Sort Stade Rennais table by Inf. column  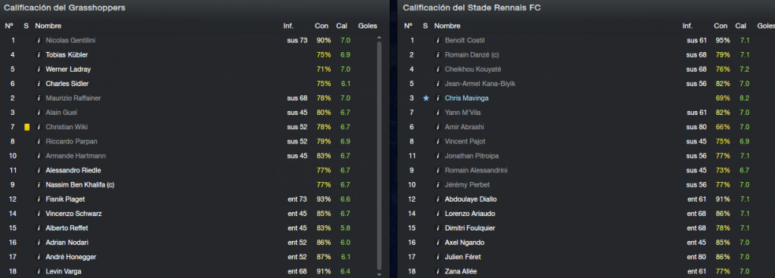tap(687, 26)
